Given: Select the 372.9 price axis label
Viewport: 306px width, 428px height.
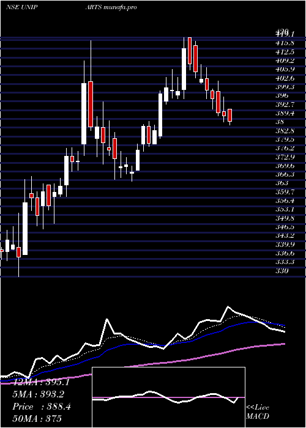Looking at the screenshot, I should point(284,157).
